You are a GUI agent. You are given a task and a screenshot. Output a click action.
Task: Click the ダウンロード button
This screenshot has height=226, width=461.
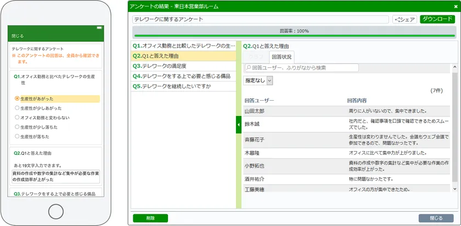coord(437,19)
